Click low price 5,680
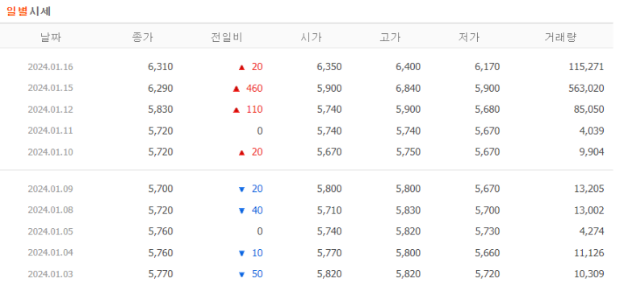The height and width of the screenshot is (291, 624). pyautogui.click(x=488, y=110)
